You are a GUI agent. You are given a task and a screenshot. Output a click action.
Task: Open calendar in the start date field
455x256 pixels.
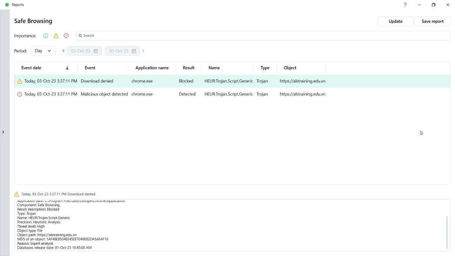click(96, 51)
